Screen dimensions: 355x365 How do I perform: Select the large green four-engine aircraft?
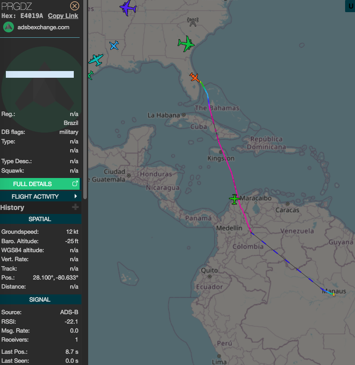click(x=186, y=44)
